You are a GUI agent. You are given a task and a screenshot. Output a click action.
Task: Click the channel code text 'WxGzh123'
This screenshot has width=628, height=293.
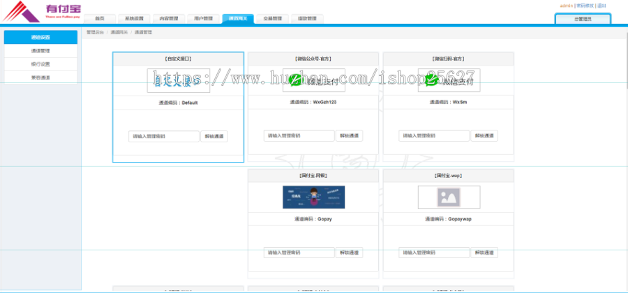[324, 102]
